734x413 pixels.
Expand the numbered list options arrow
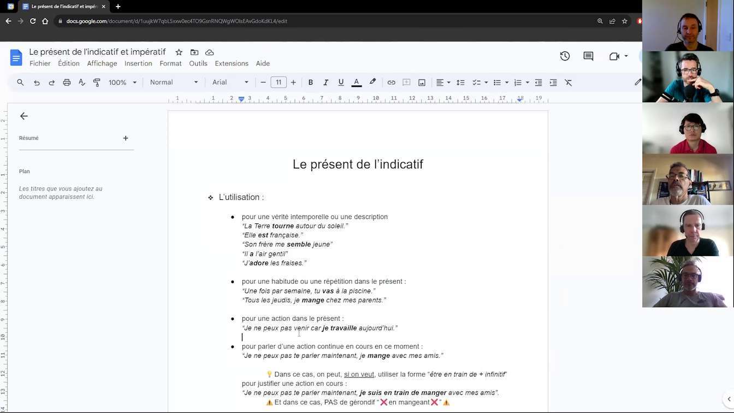[527, 82]
